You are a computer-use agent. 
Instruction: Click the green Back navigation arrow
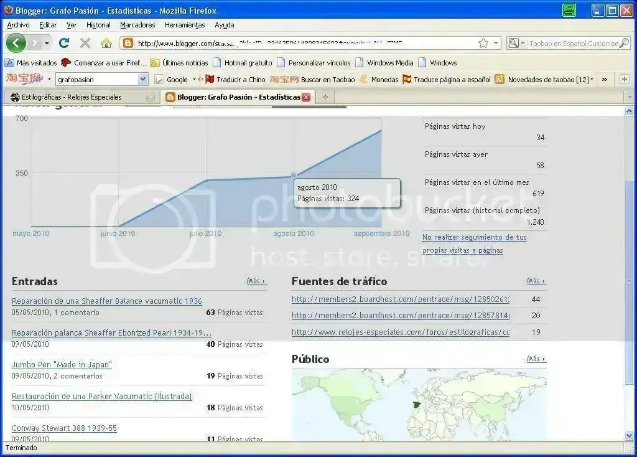coord(16,43)
